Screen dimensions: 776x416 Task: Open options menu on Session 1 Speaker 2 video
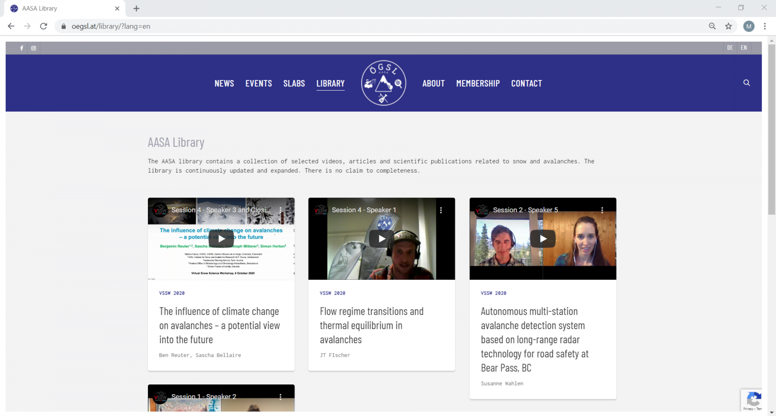click(x=280, y=397)
